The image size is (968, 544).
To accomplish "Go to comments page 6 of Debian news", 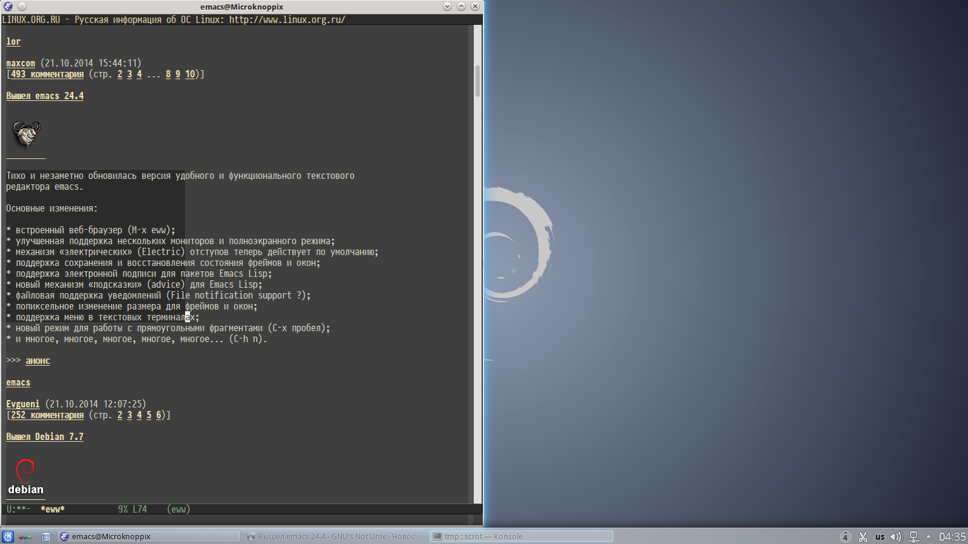I will click(159, 415).
